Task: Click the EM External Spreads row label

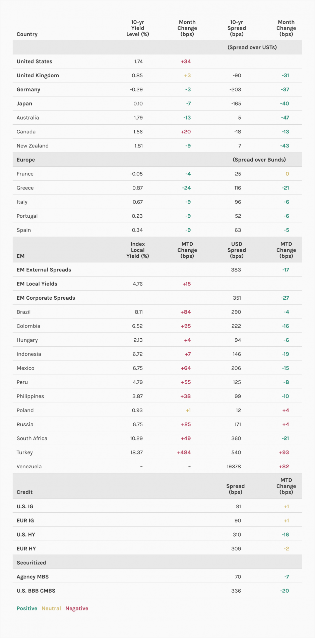Action: pos(44,270)
